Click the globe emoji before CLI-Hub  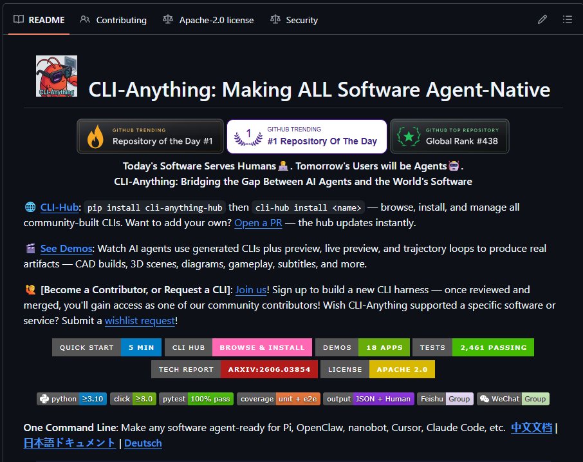(30, 207)
